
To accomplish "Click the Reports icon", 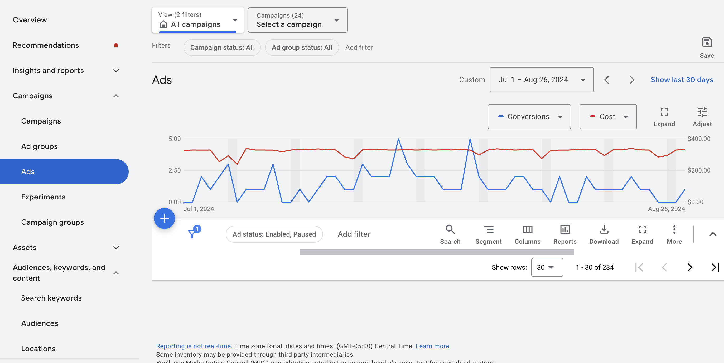I will [565, 230].
